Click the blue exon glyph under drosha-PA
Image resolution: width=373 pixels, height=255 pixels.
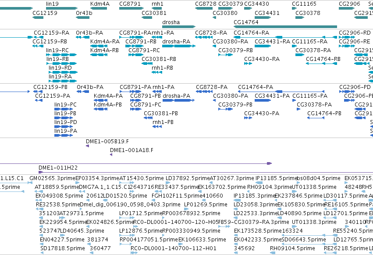tap(178, 100)
